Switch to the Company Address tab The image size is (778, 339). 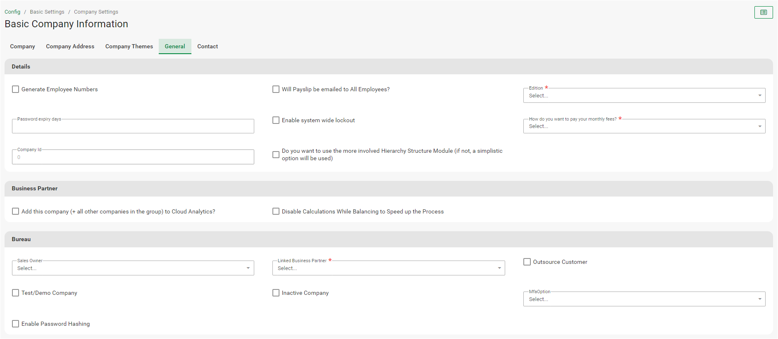tap(70, 46)
